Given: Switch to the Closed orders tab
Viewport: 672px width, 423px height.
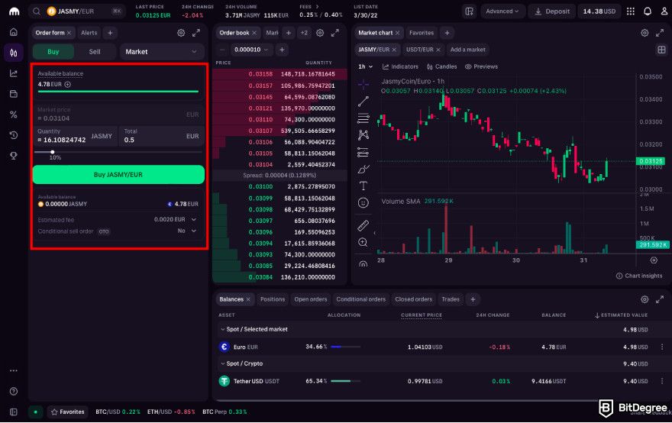Looking at the screenshot, I should pyautogui.click(x=414, y=299).
